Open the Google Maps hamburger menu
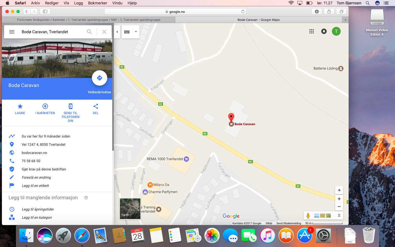The height and width of the screenshot is (247, 395). point(12,32)
